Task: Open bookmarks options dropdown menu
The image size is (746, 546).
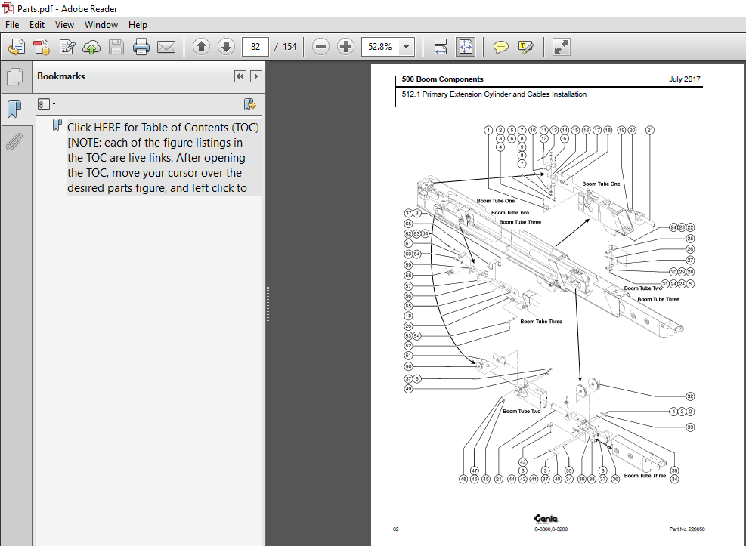Action: [x=47, y=104]
